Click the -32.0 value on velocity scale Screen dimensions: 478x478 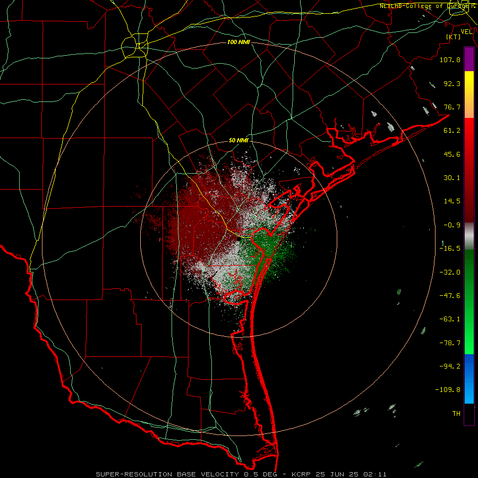[x=450, y=272]
